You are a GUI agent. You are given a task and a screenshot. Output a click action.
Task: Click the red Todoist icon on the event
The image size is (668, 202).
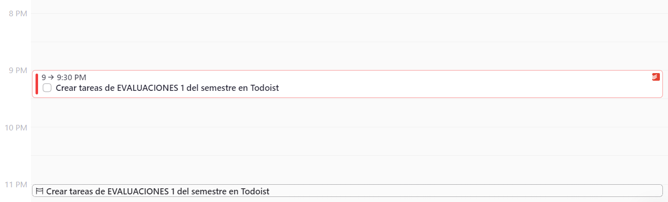tap(655, 77)
